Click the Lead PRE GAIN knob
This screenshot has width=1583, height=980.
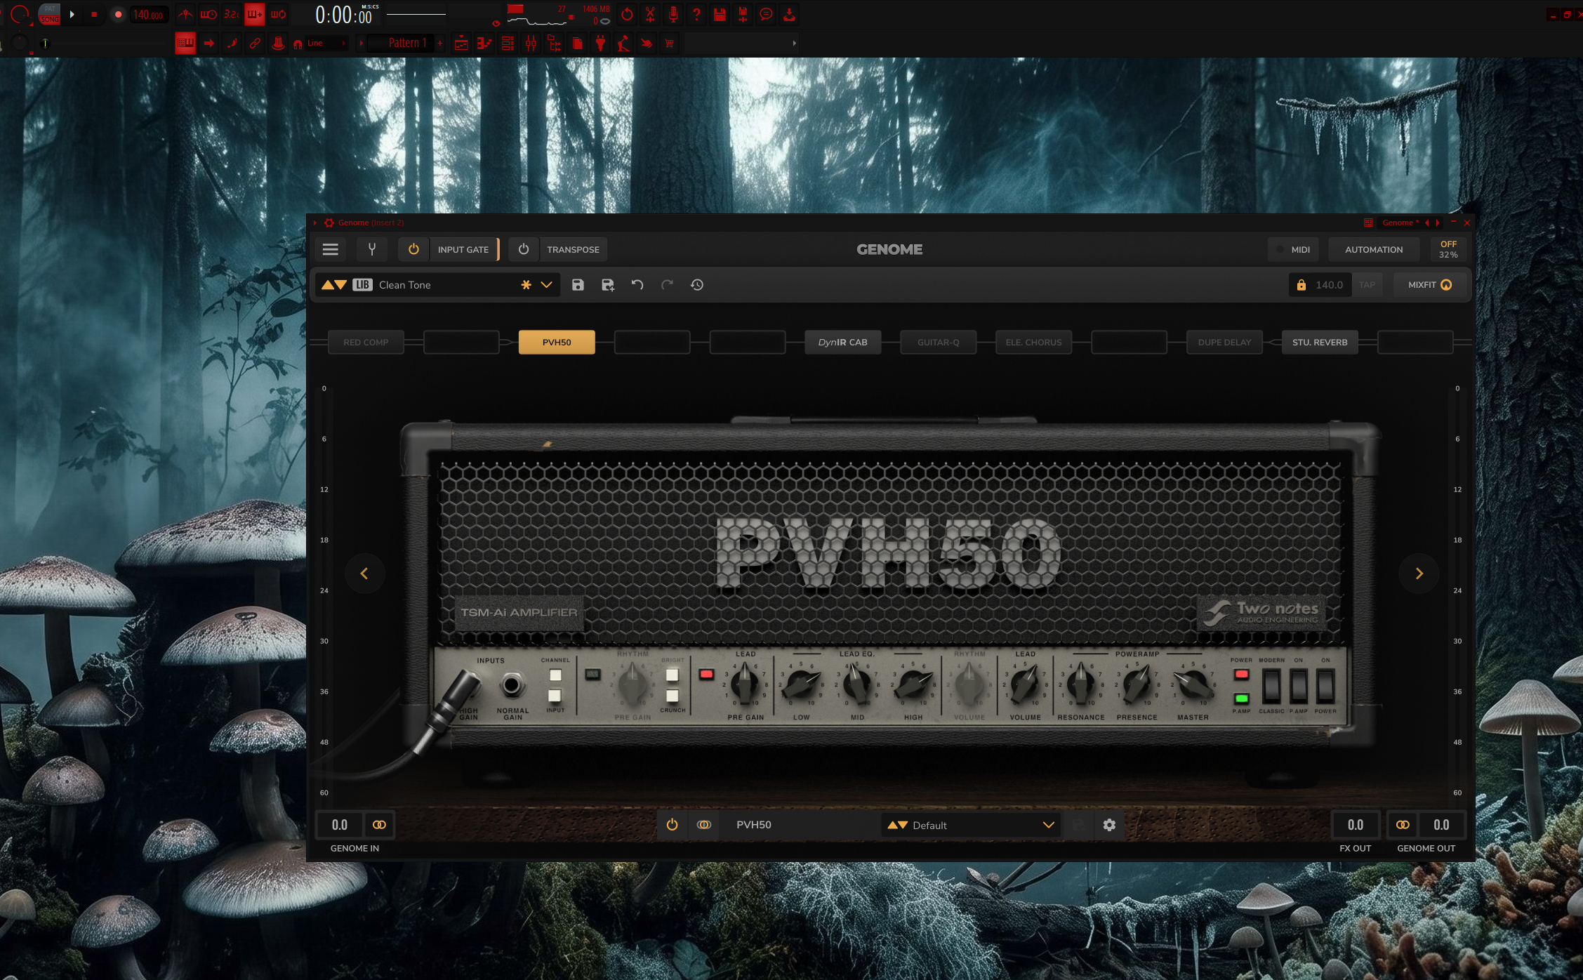coord(745,684)
